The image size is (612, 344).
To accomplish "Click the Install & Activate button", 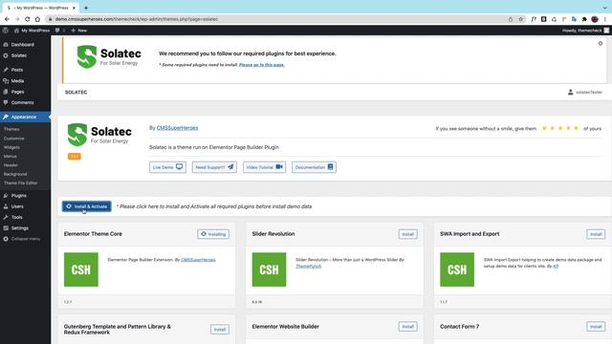I will (x=87, y=206).
